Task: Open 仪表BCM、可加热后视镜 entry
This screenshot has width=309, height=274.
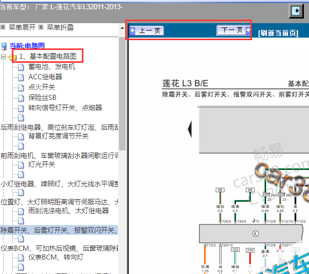Action: [59, 248]
